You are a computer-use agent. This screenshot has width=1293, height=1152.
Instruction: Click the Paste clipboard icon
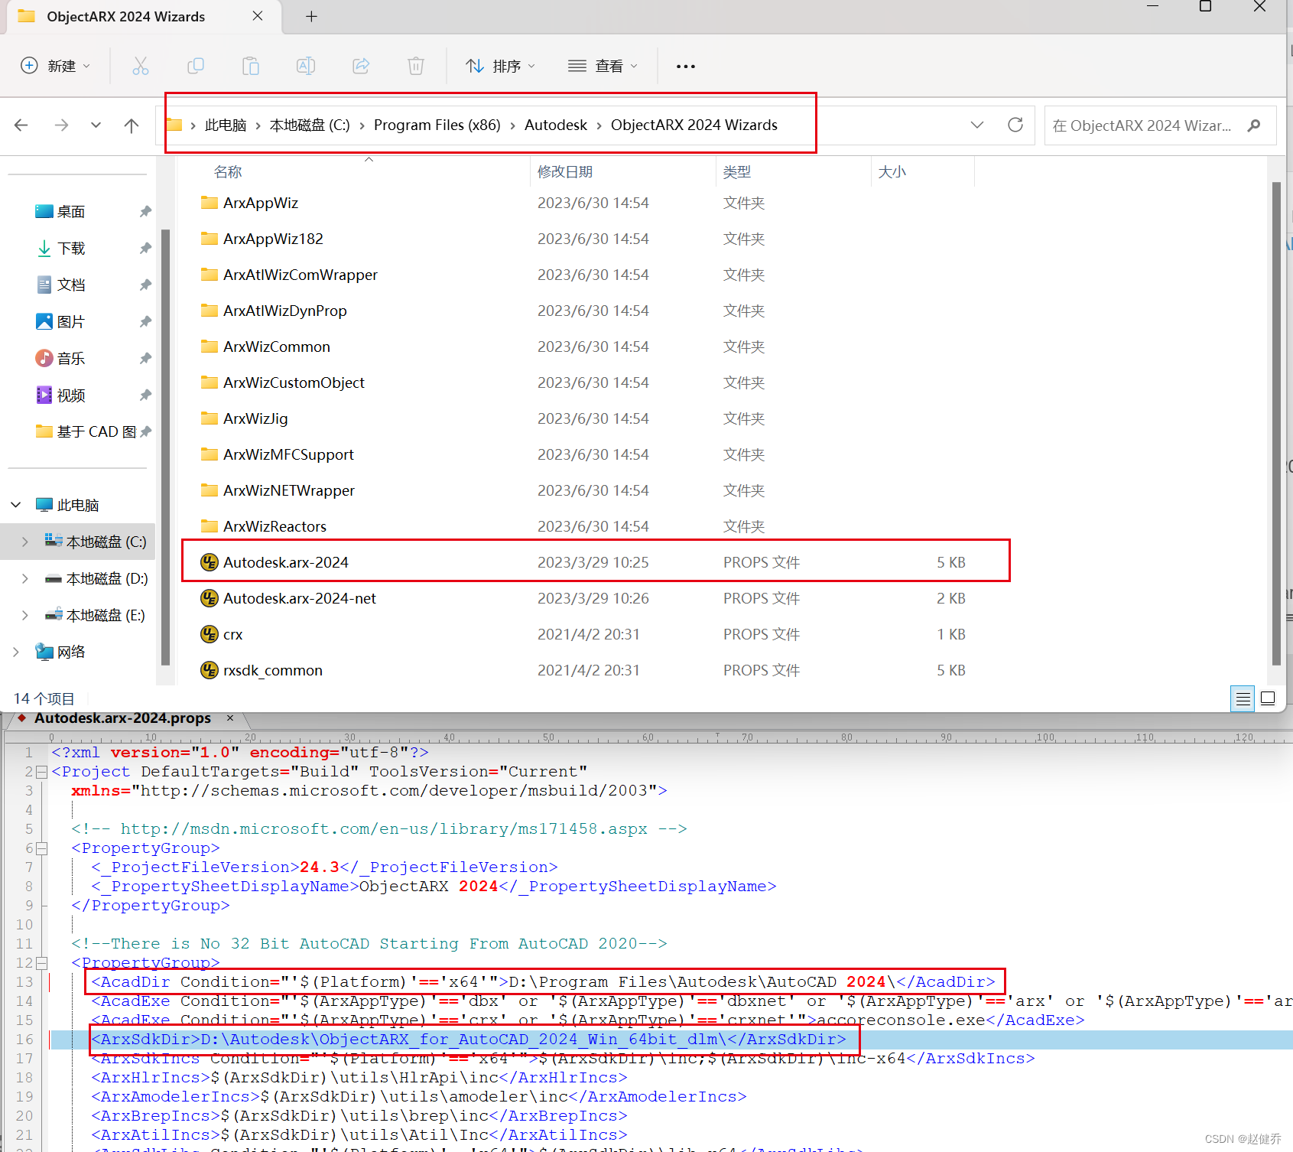pyautogui.click(x=251, y=66)
